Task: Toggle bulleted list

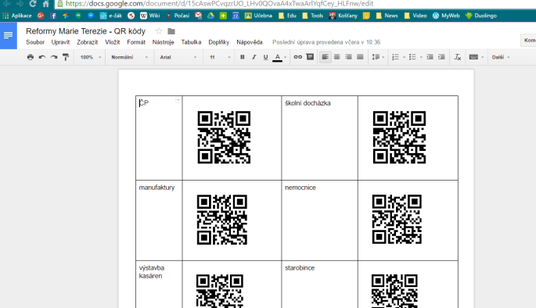Action: click(412, 57)
